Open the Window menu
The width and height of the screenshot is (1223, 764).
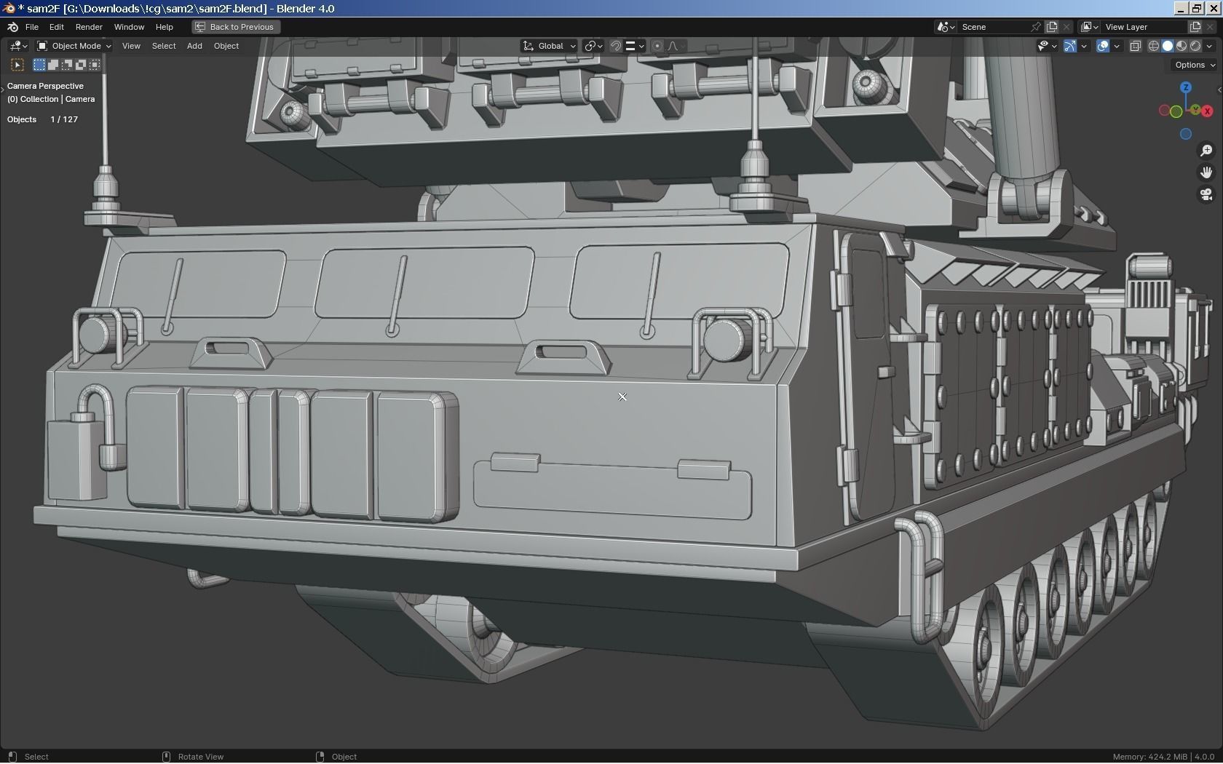coord(129,27)
